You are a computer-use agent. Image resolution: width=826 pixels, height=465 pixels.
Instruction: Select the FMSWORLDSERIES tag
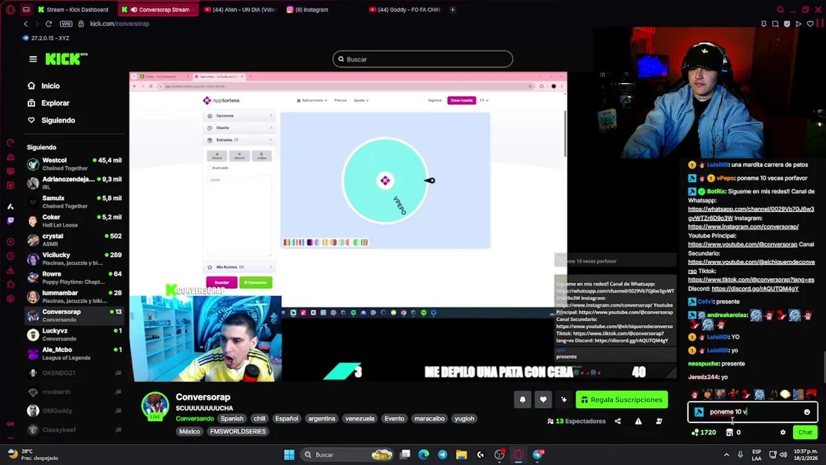coord(237,431)
